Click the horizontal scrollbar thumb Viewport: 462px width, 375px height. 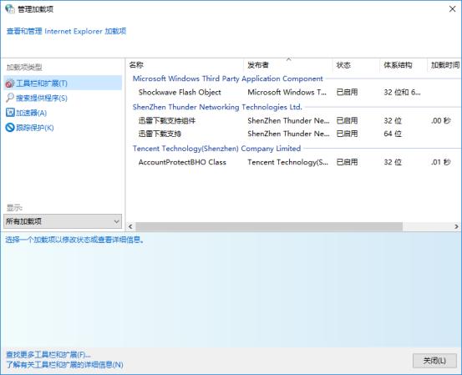coord(269,226)
